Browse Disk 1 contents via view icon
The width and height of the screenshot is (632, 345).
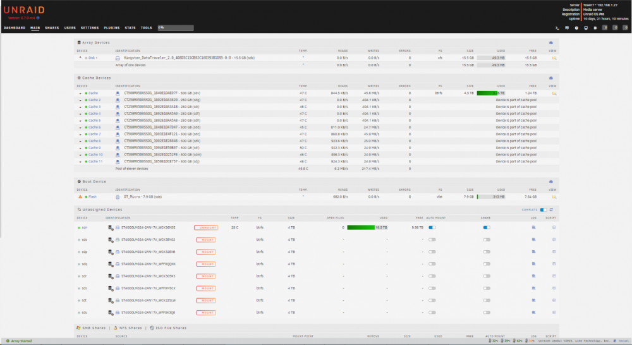[554, 58]
